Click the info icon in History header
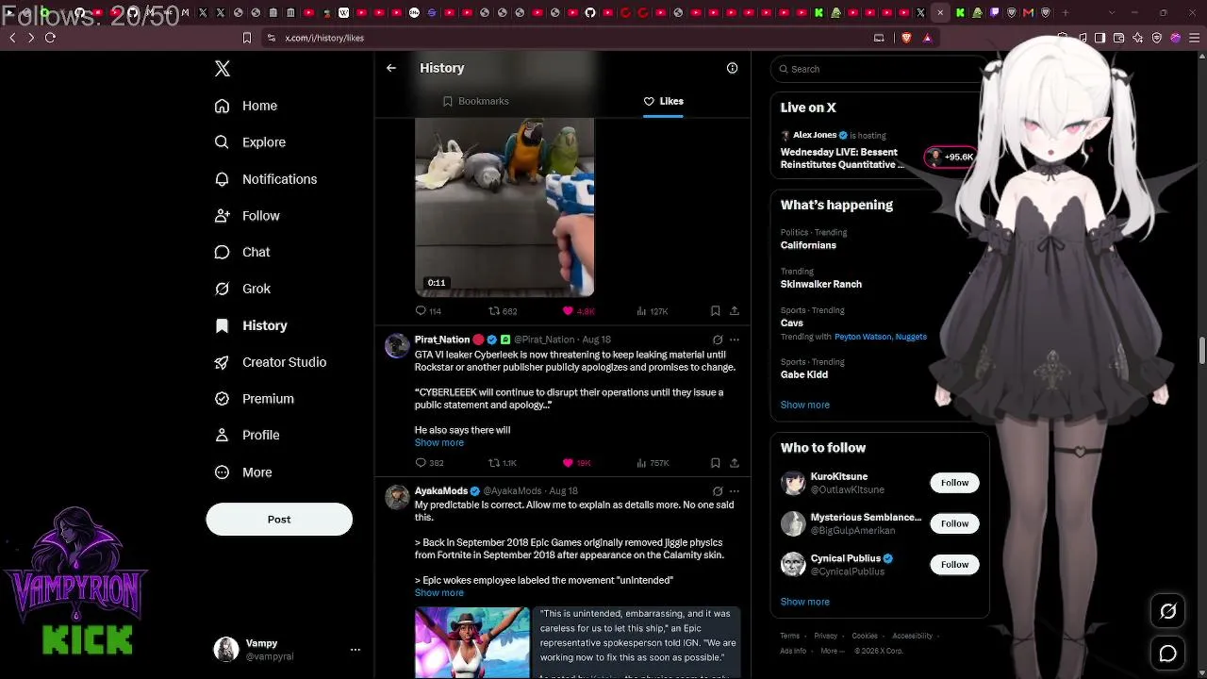1207x679 pixels. 732,68
